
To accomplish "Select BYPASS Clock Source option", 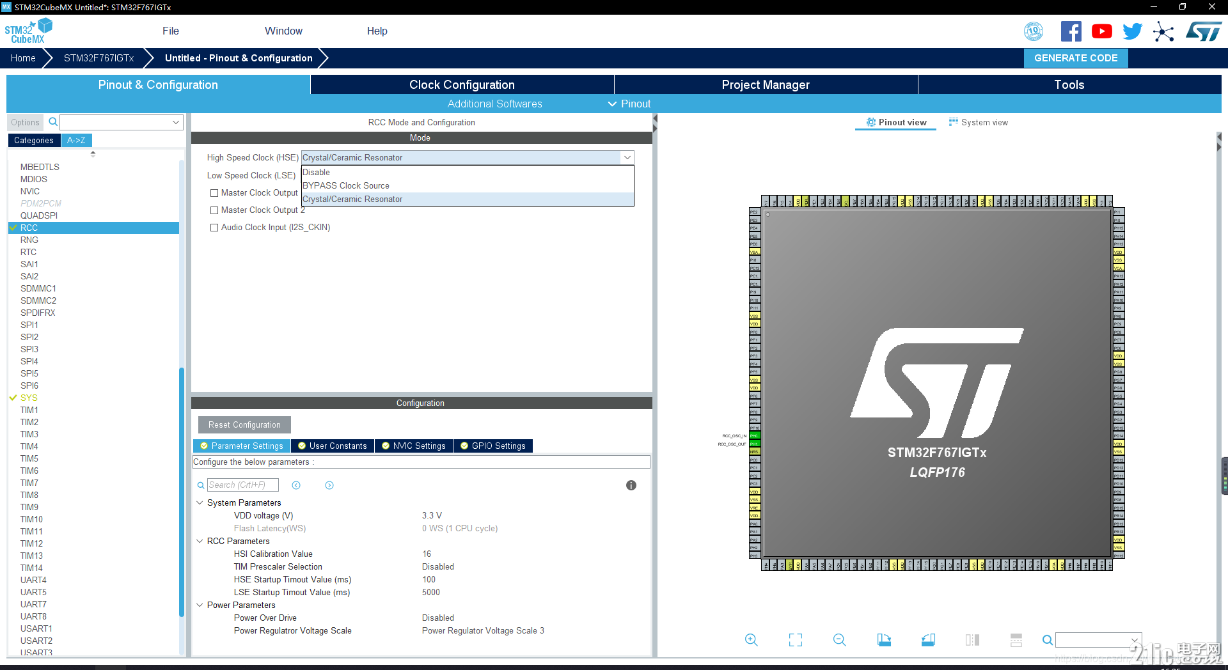I will click(468, 186).
